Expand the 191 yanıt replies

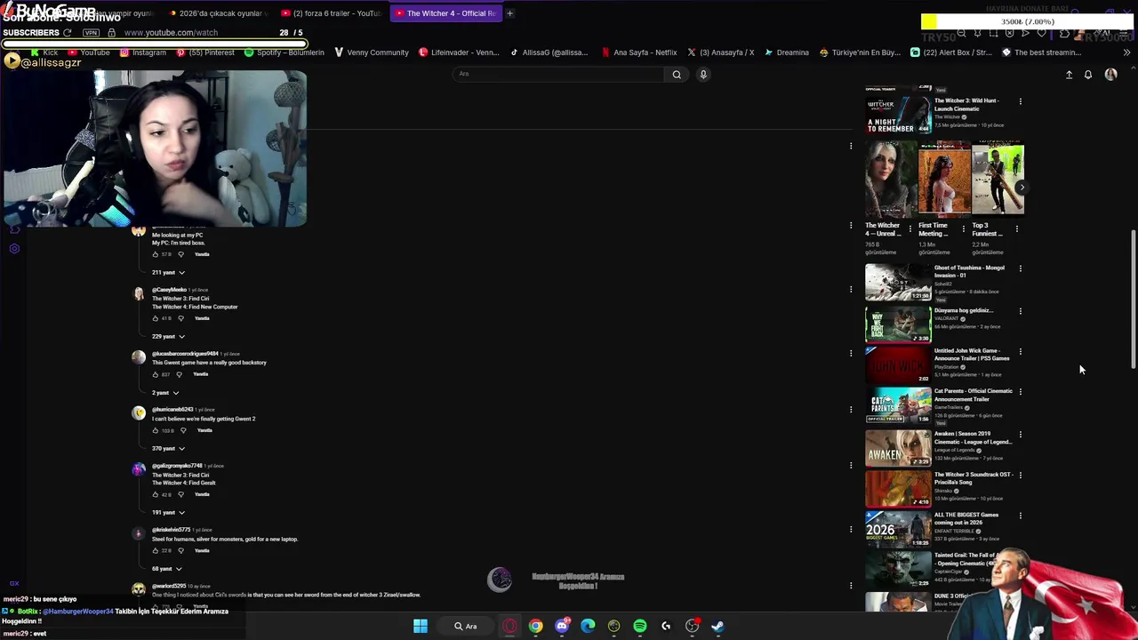click(x=168, y=512)
